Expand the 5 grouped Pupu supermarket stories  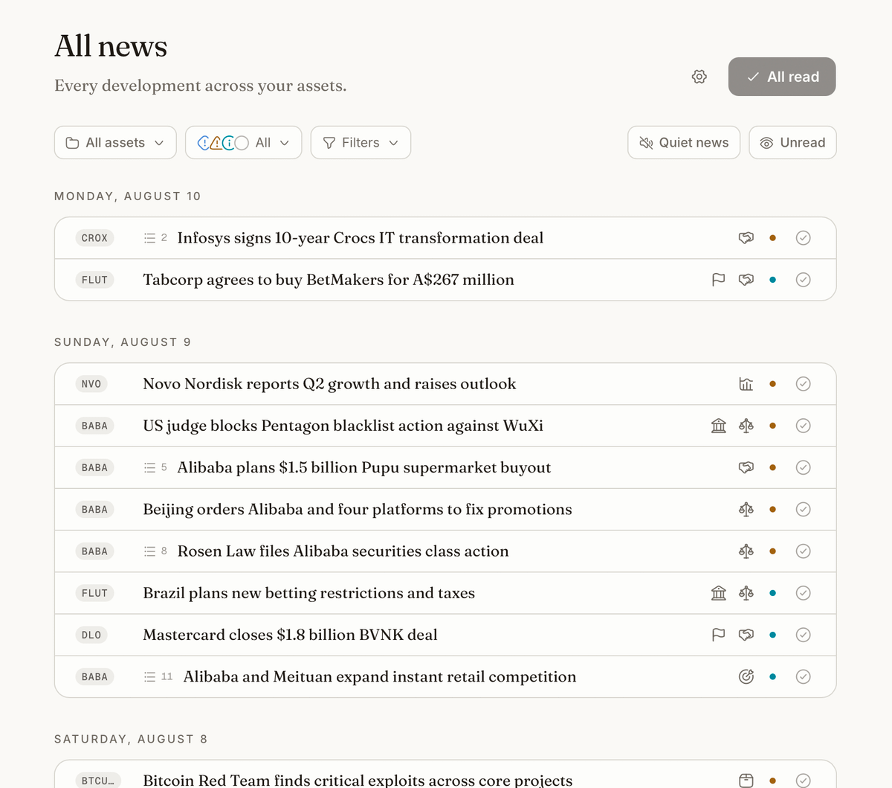155,467
